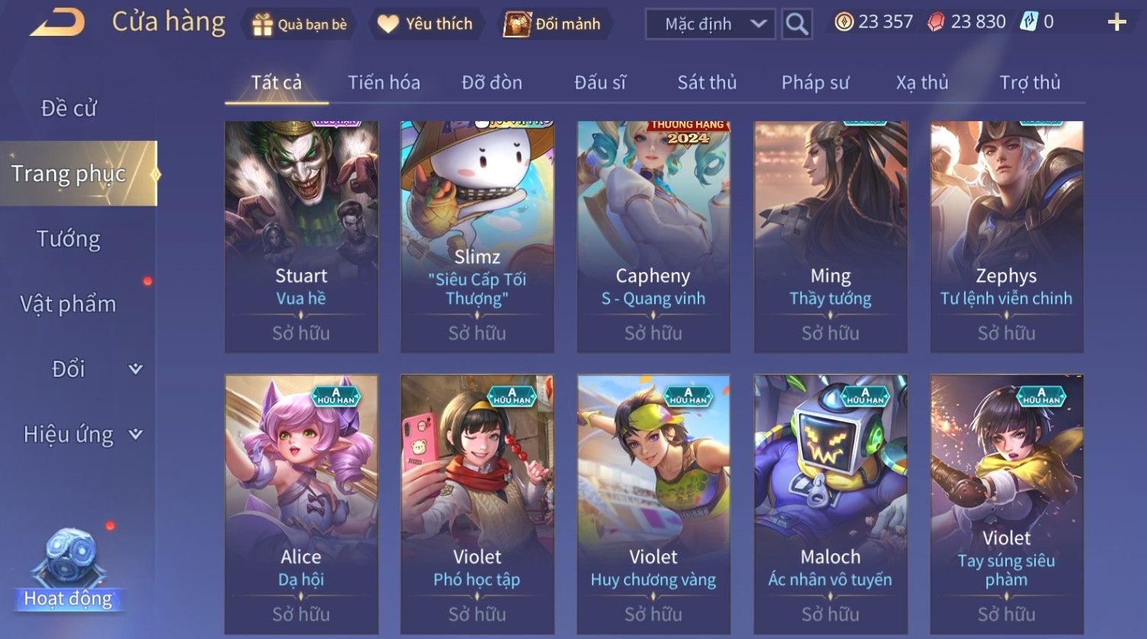Tap the gold coin balance icon

844,22
